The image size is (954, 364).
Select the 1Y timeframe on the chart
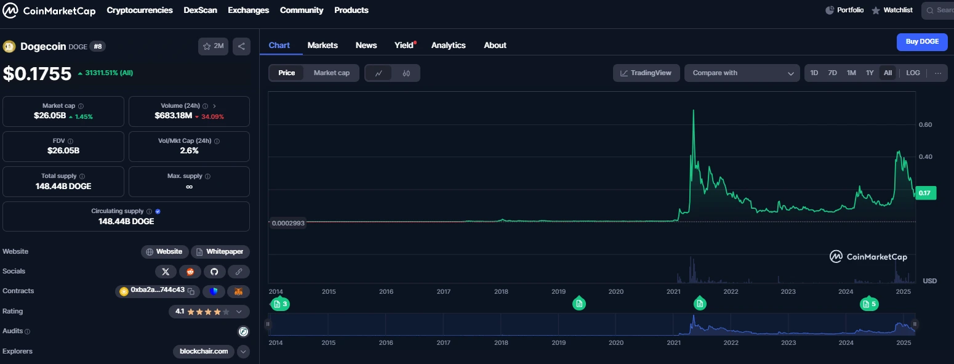coord(870,73)
